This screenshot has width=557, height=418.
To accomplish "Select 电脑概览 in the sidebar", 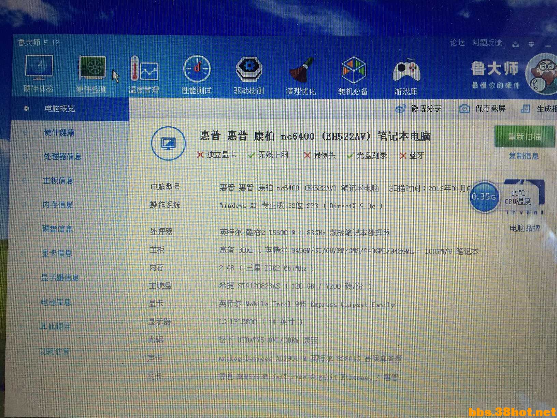I will point(70,109).
